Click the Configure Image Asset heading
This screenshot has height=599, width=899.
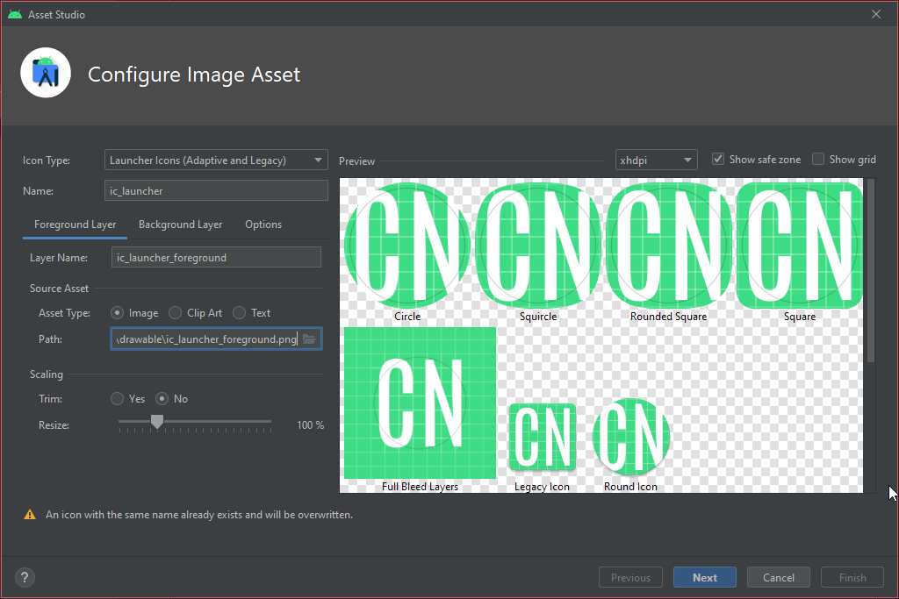194,75
